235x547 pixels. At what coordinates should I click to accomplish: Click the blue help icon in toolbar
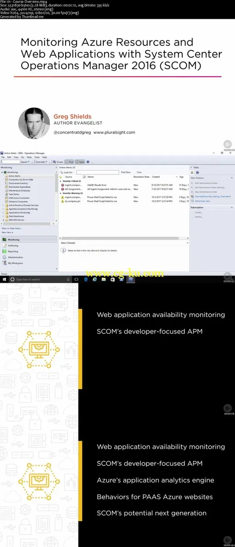point(88,162)
